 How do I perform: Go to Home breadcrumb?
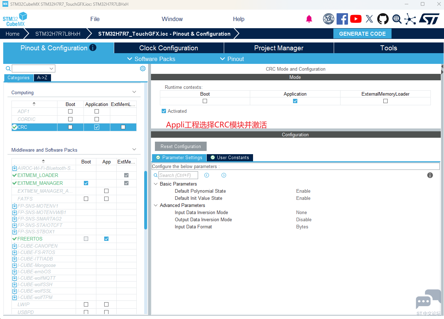(x=12, y=34)
